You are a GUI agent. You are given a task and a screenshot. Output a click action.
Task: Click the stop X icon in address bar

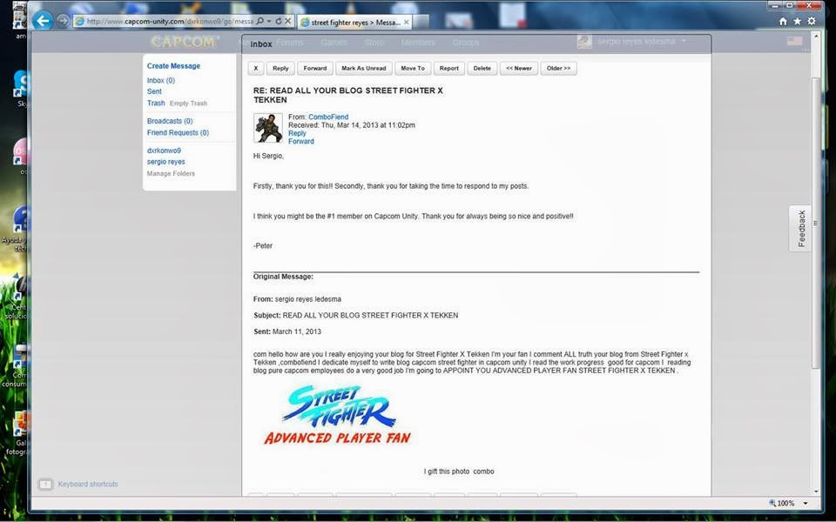coord(288,21)
